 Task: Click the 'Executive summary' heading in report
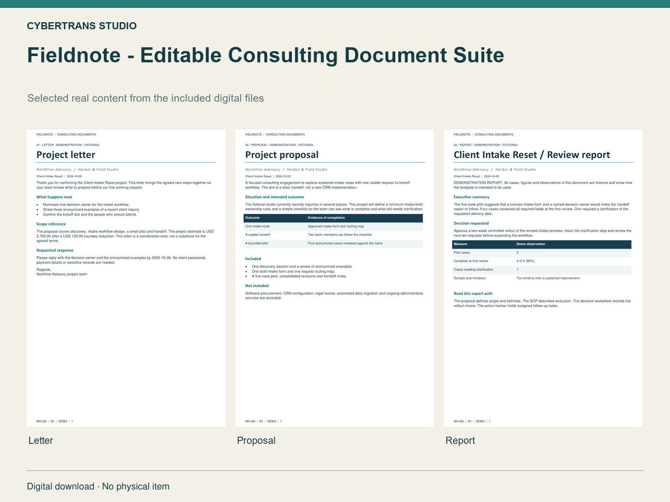(x=472, y=197)
